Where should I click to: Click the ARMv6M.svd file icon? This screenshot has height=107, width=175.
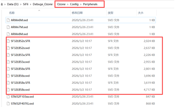coord(8,20)
